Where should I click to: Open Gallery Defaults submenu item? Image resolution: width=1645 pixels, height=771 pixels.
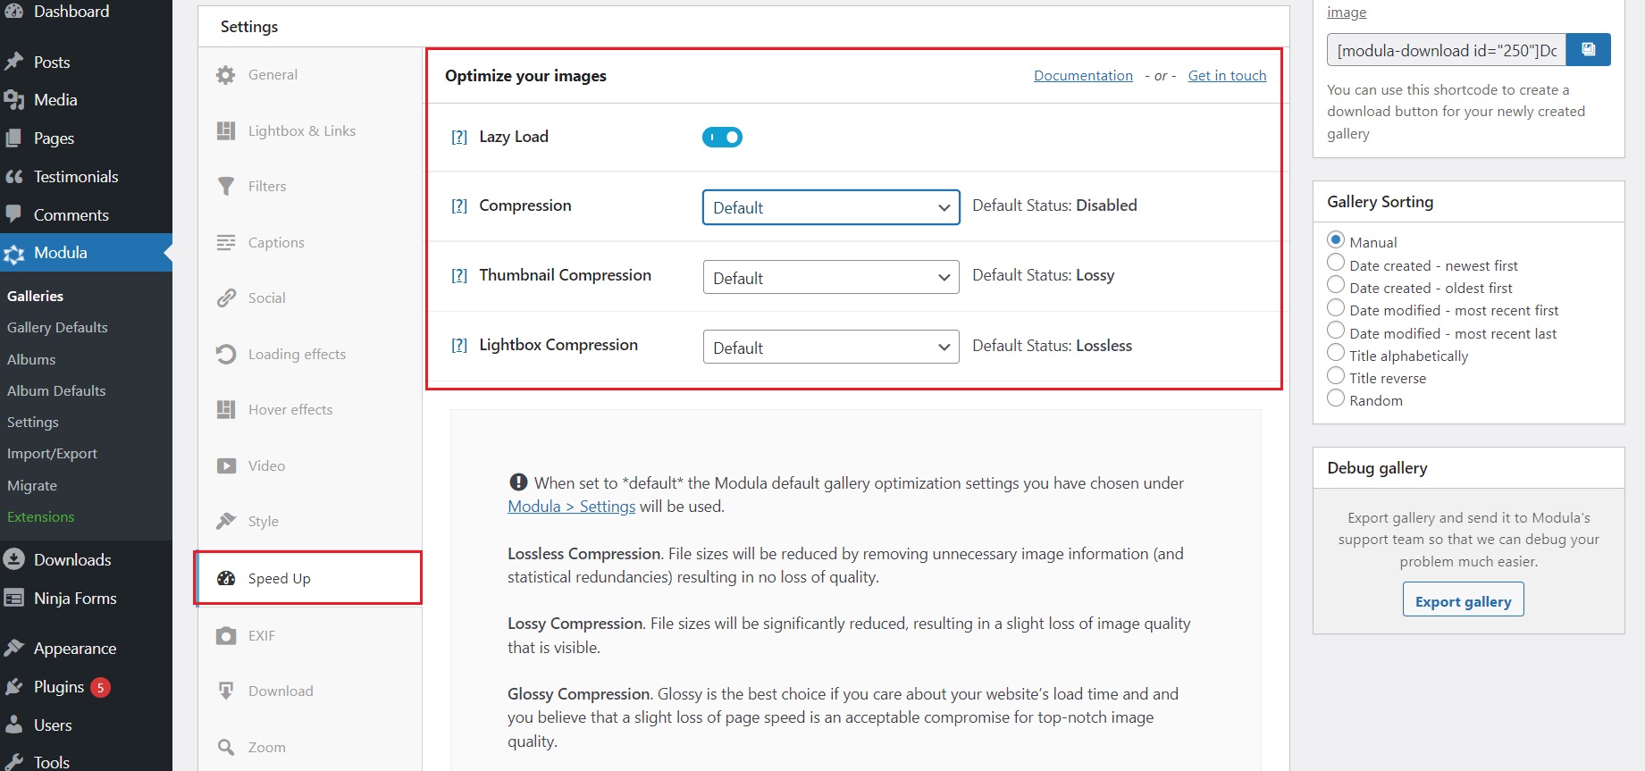click(x=57, y=327)
